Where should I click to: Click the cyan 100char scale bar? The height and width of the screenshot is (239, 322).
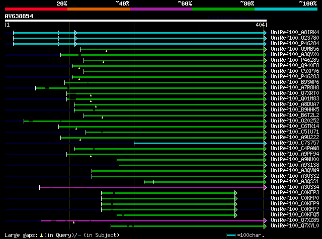point(231,235)
